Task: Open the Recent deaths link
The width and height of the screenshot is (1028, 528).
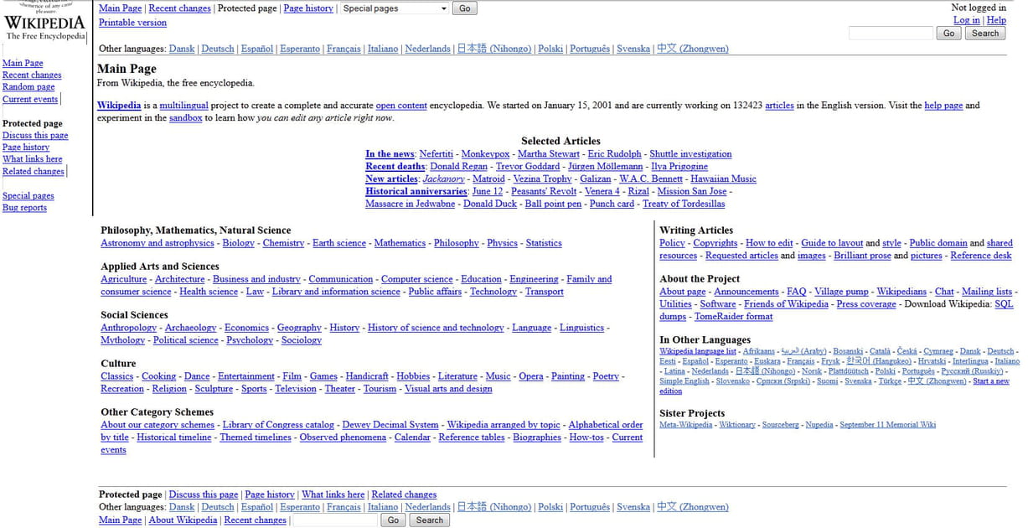Action: coord(395,167)
